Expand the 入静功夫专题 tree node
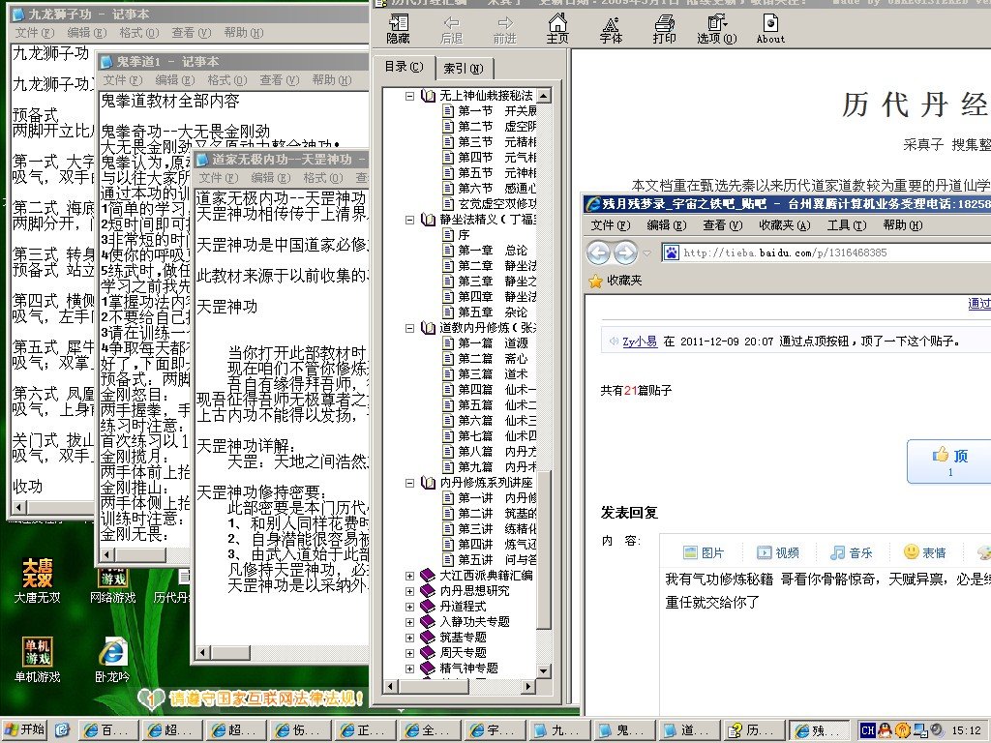This screenshot has height=743, width=991. (409, 622)
